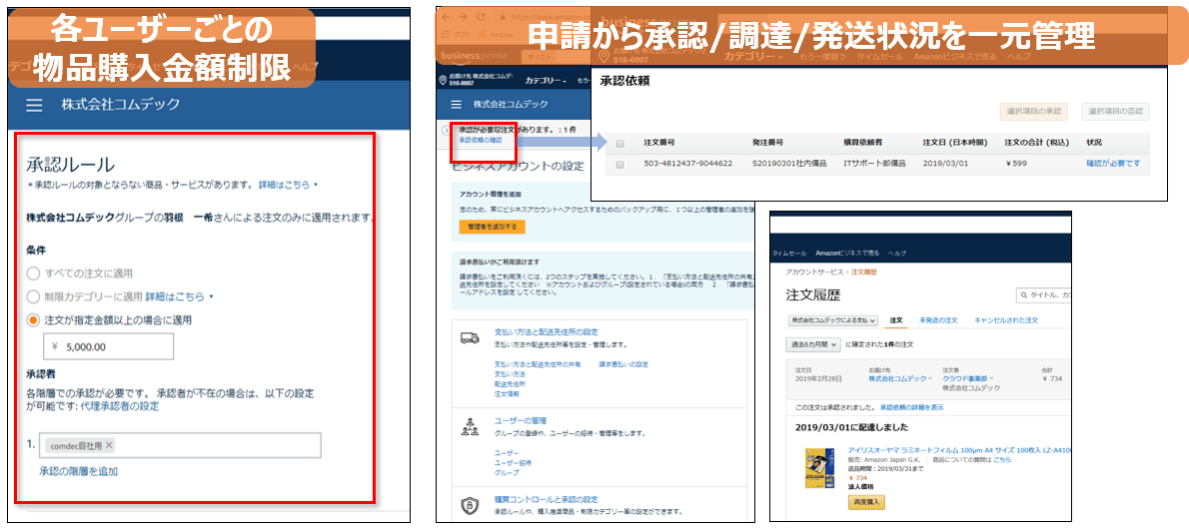Click the shield lock icon for 購買コントロール

[470, 506]
